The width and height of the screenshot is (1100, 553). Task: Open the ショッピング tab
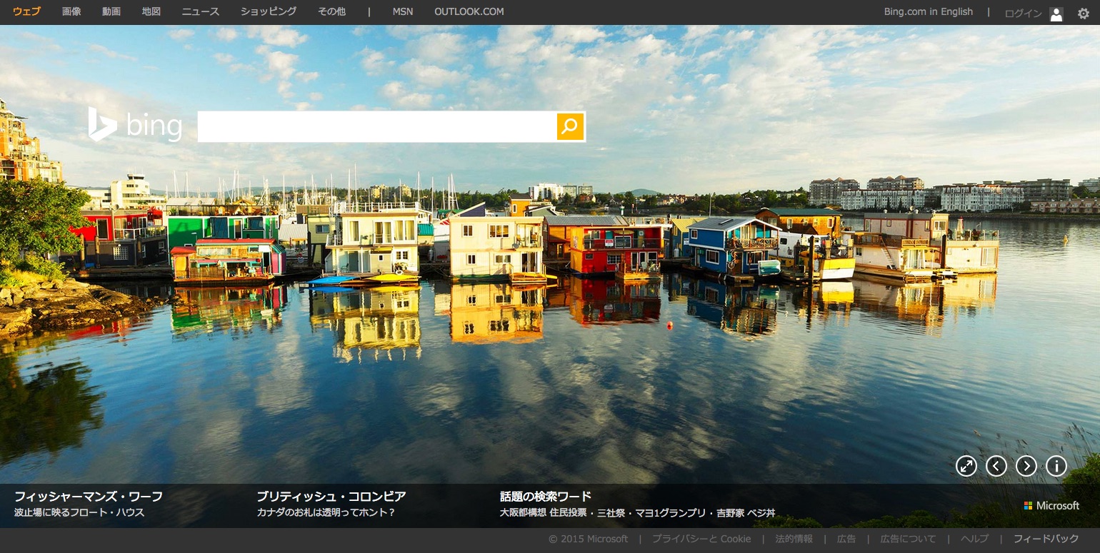click(269, 11)
